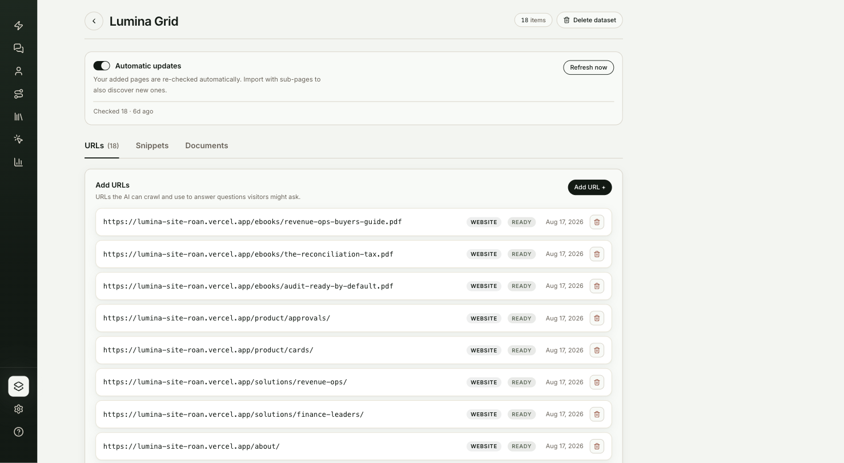Select the product/approvals/ URL text

[x=216, y=318]
